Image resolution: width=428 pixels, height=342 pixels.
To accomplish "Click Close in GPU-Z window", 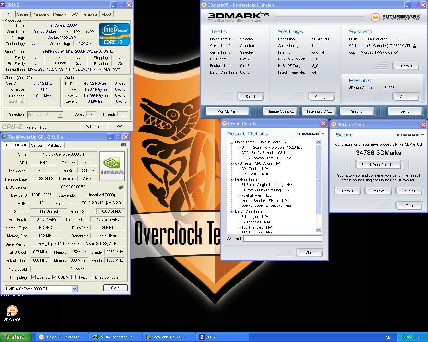I will (115, 288).
